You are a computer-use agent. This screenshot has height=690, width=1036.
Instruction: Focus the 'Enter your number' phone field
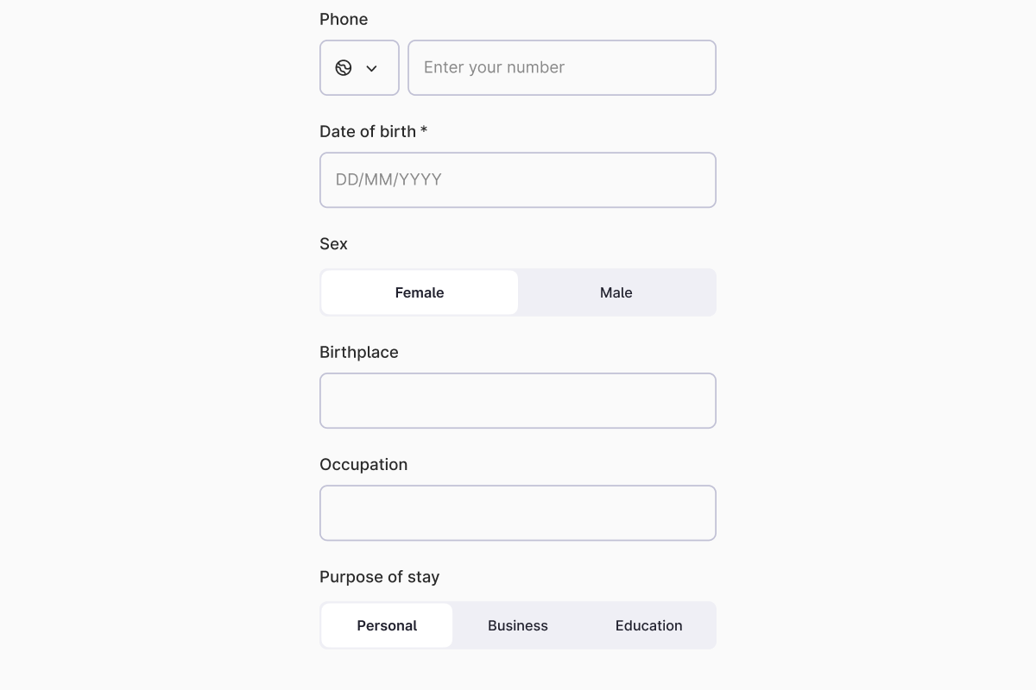coord(562,68)
